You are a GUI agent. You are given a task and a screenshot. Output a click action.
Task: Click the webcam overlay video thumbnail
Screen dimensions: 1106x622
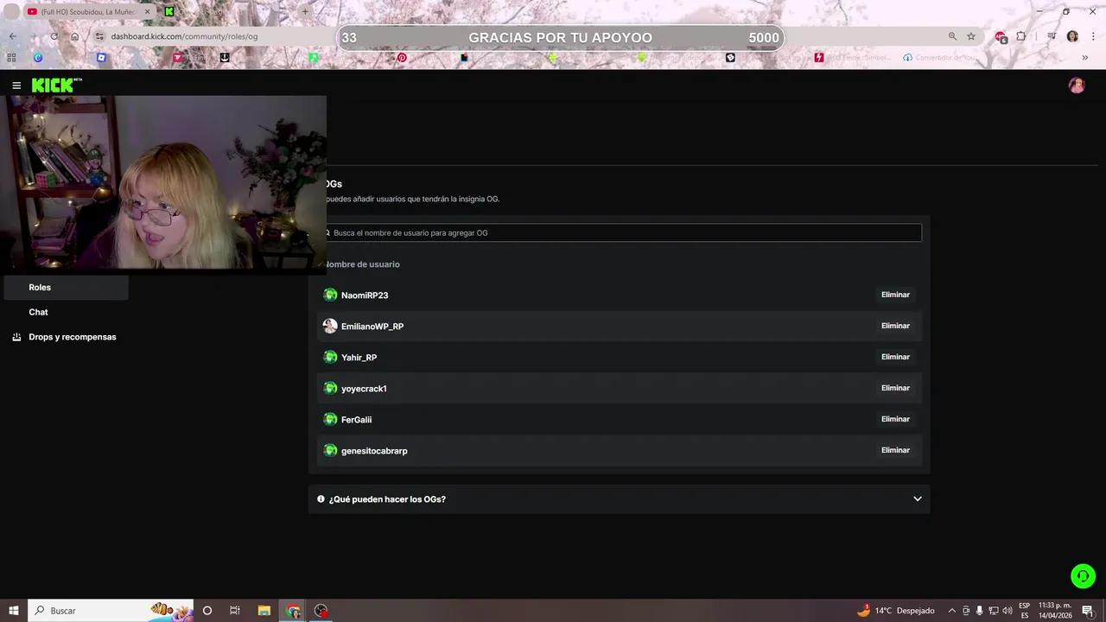pos(163,182)
